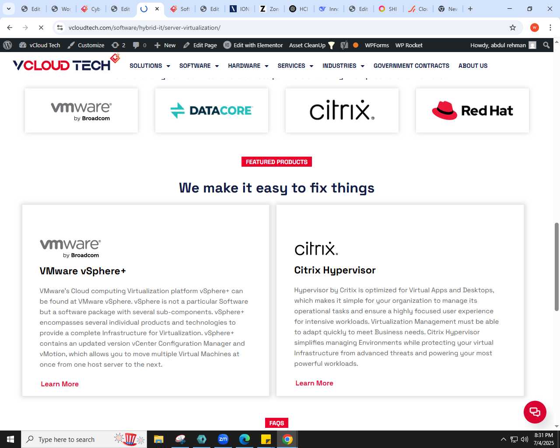Click the DataCore partner card

pyautogui.click(x=212, y=110)
